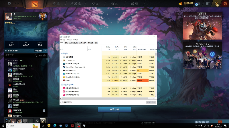Click the HuyaClient process icon

tap(64, 77)
